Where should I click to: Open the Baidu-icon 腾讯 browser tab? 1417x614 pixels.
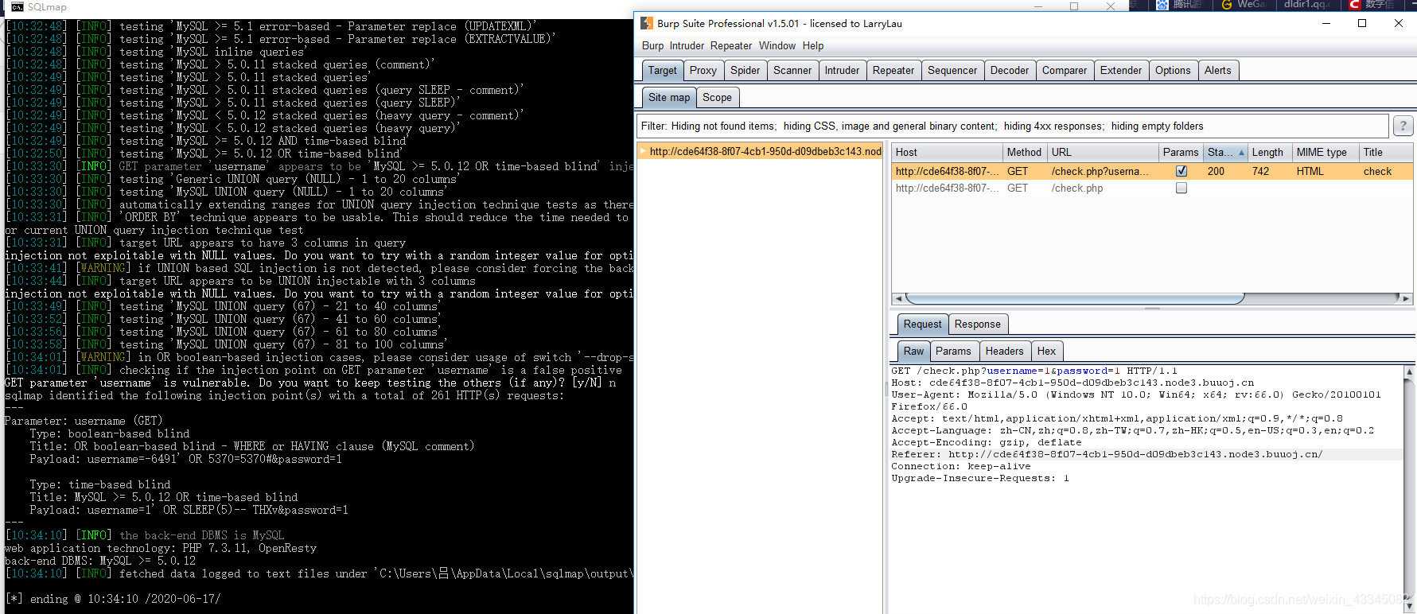[1180, 5]
